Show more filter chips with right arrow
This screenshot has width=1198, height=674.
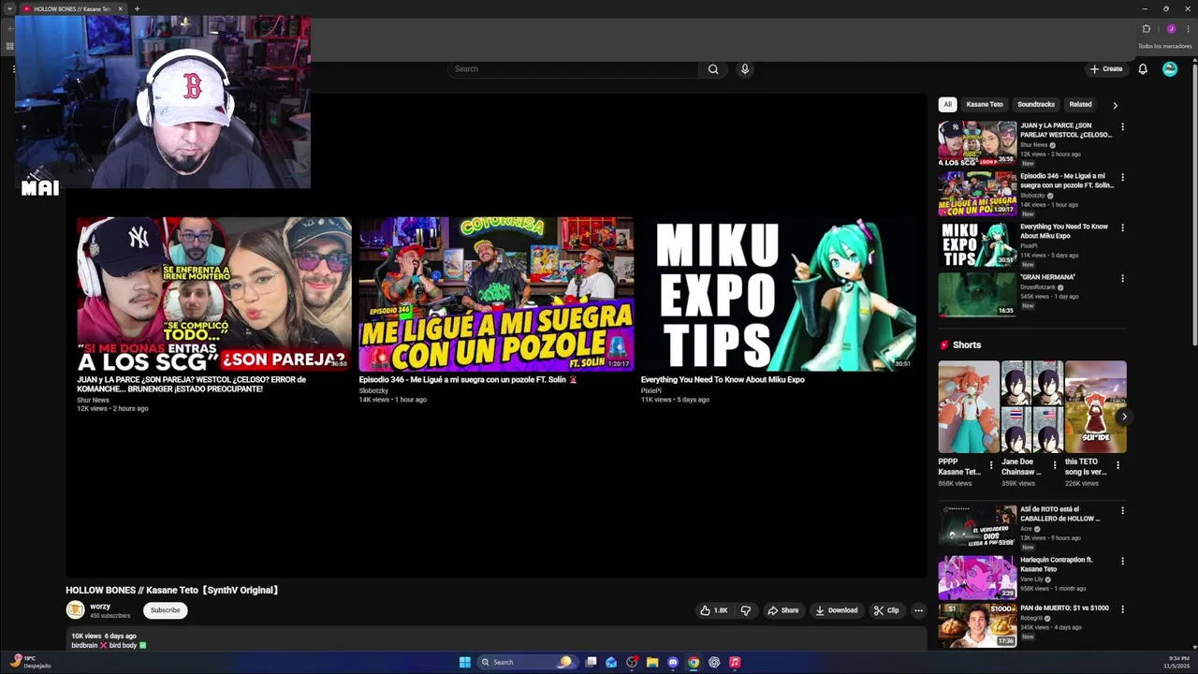pyautogui.click(x=1115, y=105)
